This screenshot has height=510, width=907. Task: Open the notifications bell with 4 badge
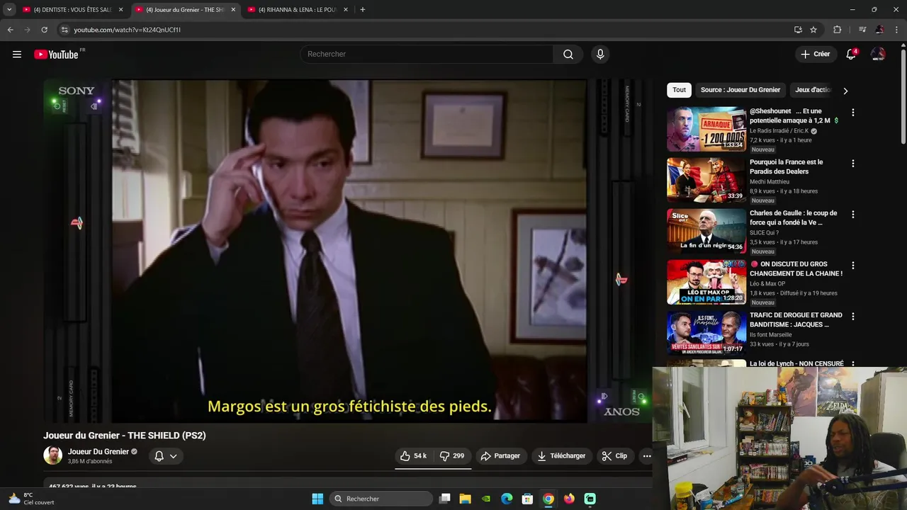tap(851, 55)
